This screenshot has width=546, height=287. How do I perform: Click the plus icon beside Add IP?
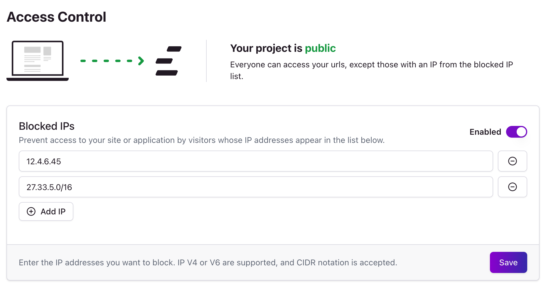point(31,211)
